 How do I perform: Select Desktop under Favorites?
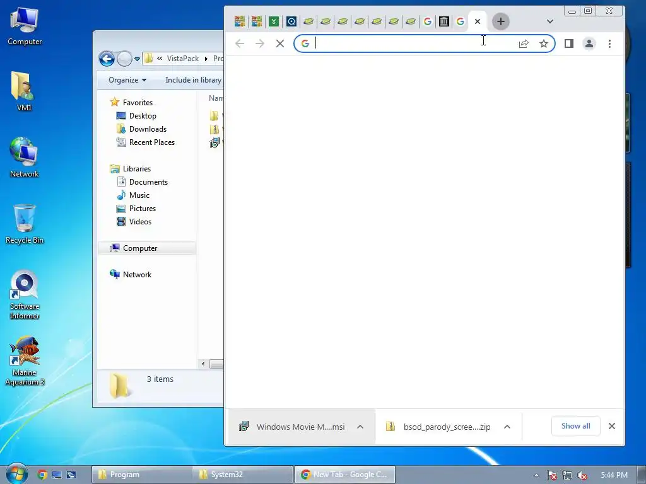(x=143, y=116)
